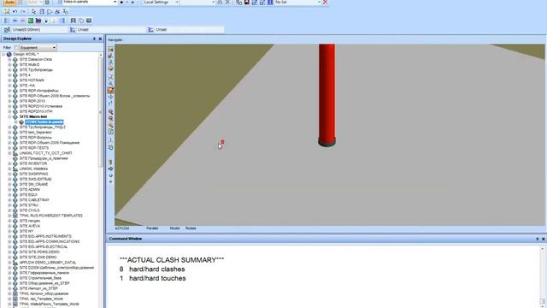Pin the Design Explorer panel
This screenshot has width=547, height=308.
(x=94, y=38)
